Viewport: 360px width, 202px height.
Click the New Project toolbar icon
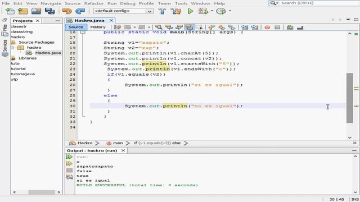point(23,11)
